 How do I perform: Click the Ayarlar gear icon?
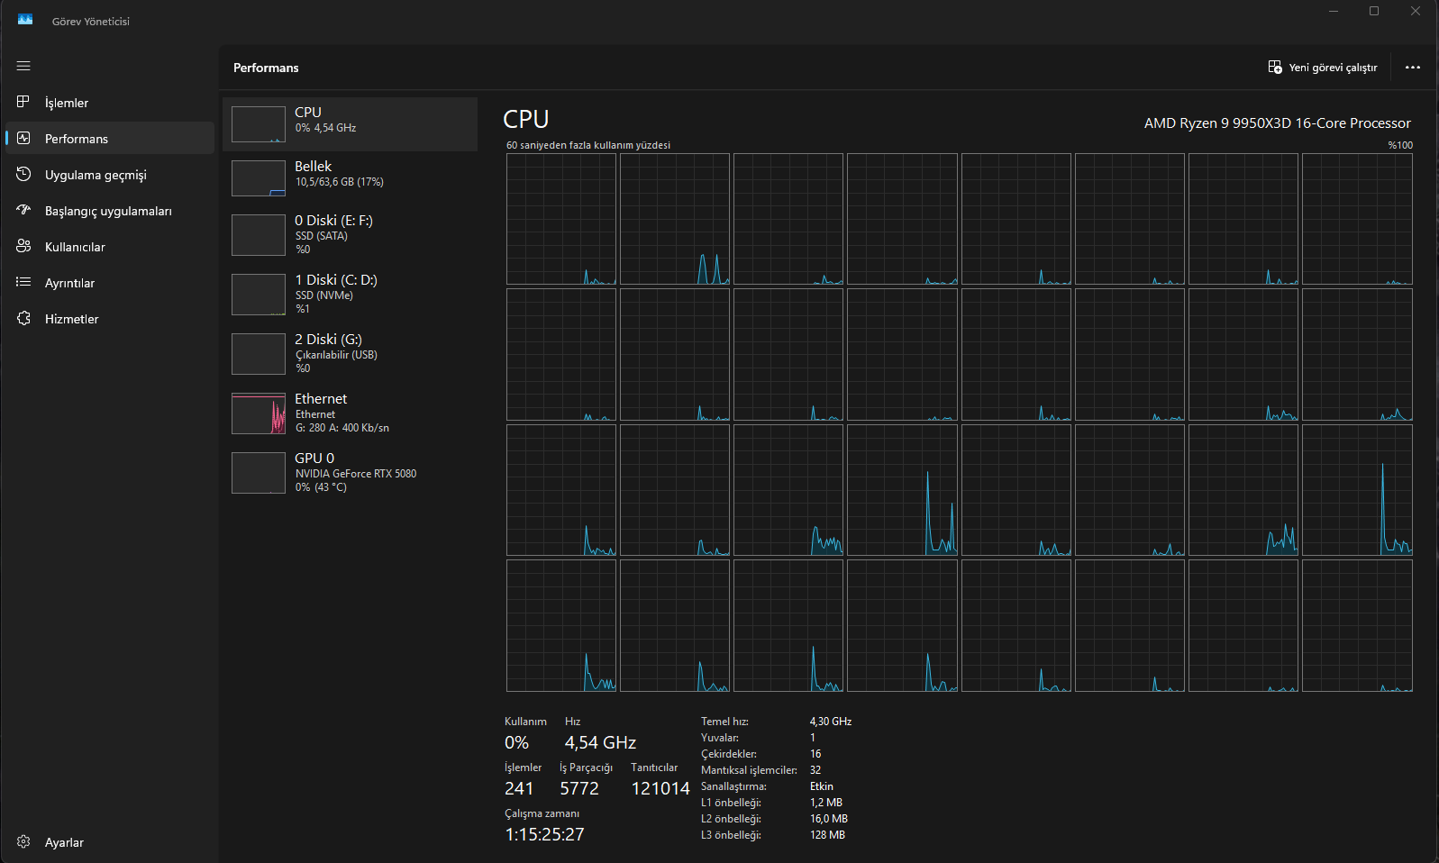click(23, 841)
